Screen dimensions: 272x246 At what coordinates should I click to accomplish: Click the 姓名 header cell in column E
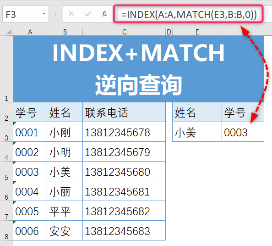coord(197,112)
